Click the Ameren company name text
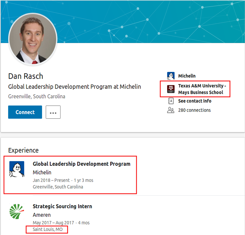Image resolution: width=245 pixels, height=235 pixels. pyautogui.click(x=42, y=215)
